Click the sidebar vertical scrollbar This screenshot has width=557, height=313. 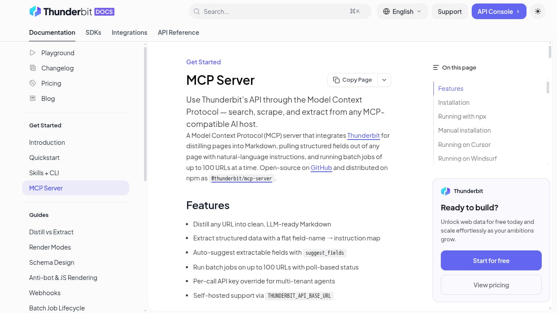pyautogui.click(x=145, y=114)
